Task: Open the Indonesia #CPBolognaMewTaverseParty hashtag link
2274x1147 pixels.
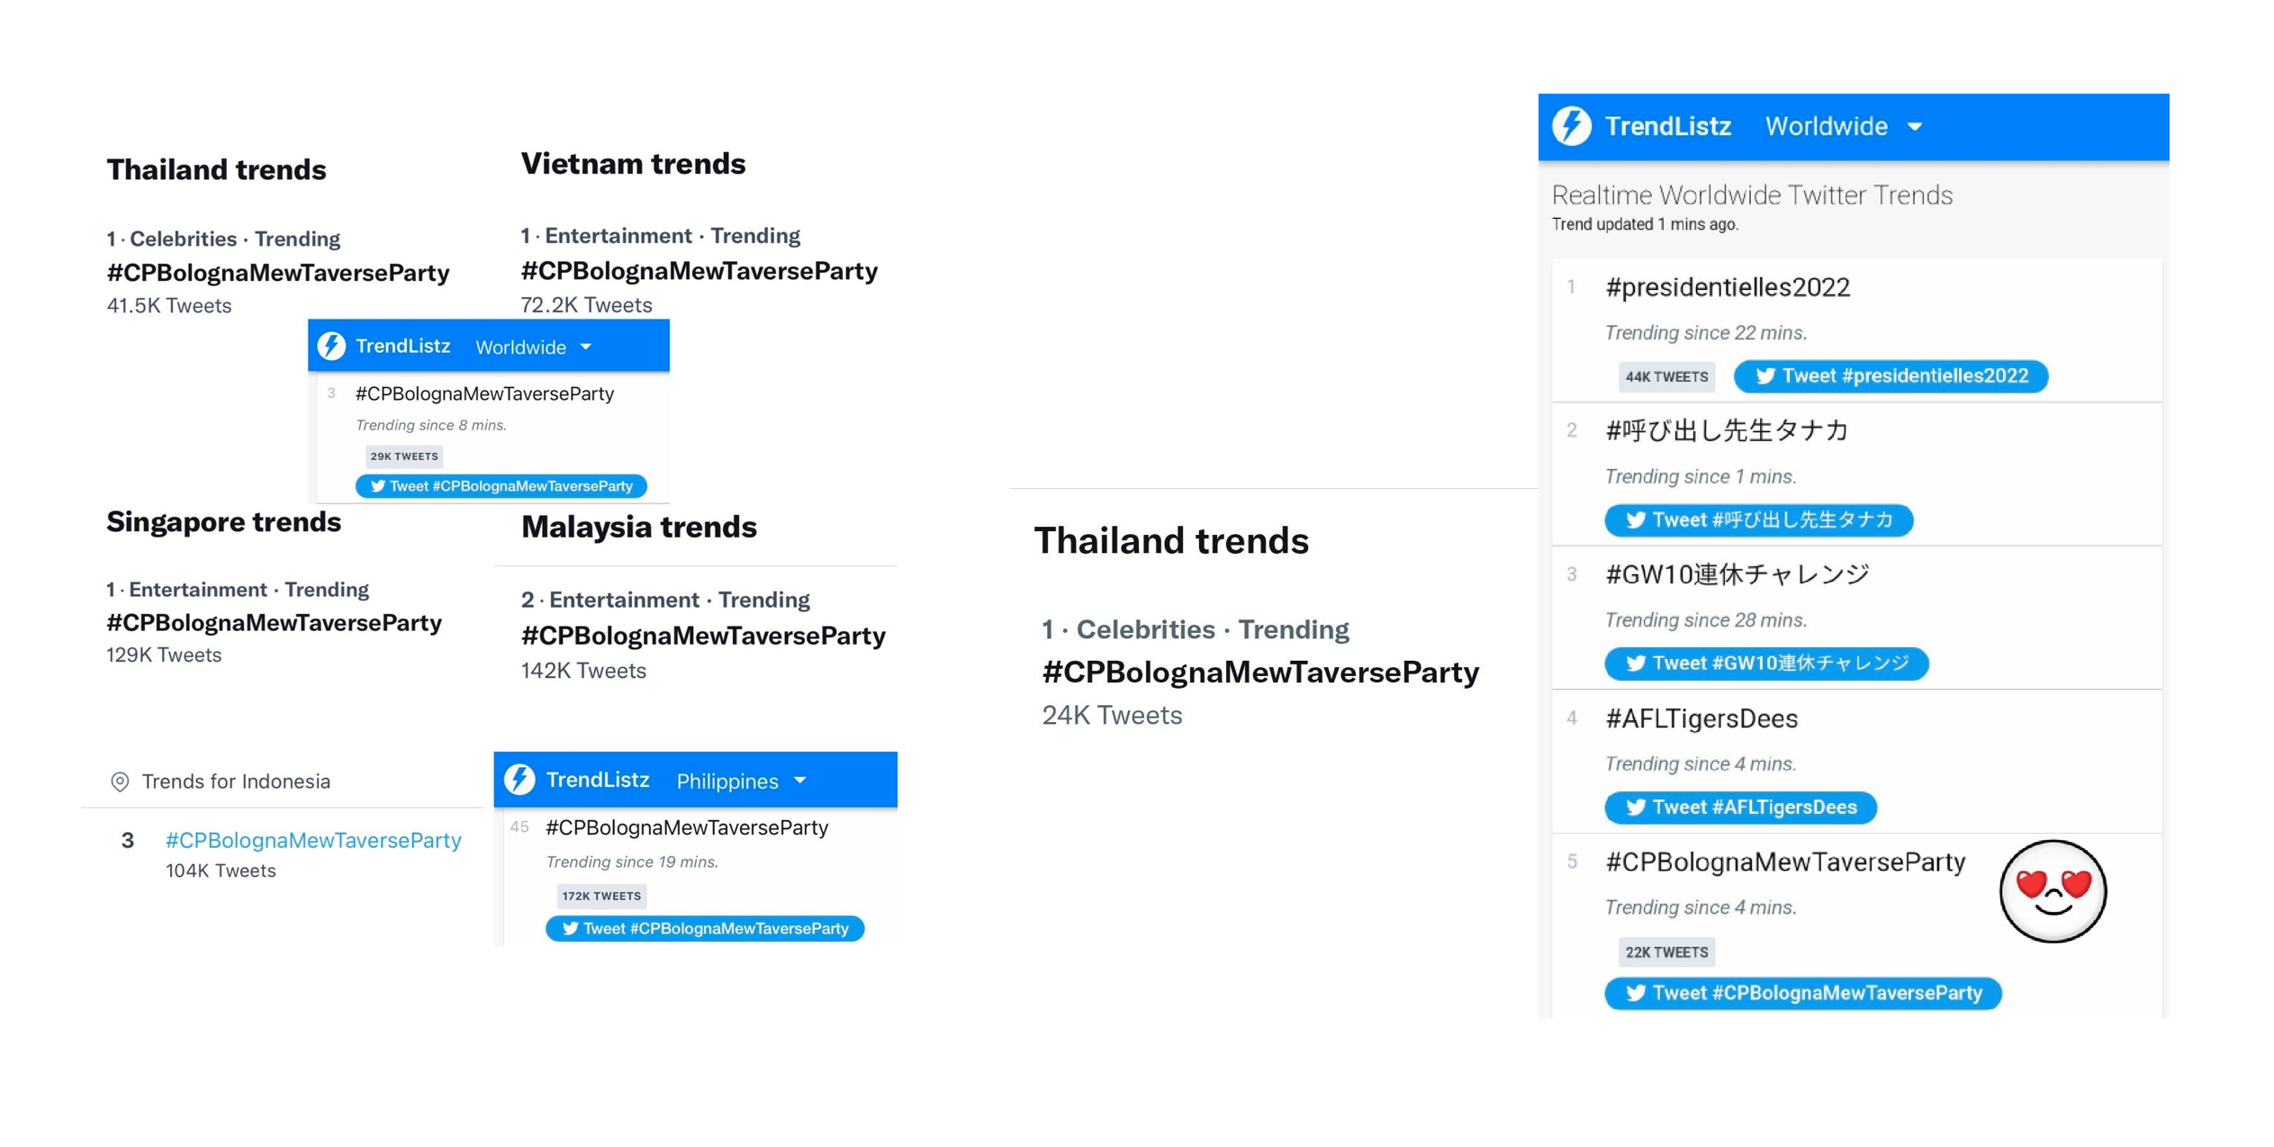Action: [313, 840]
